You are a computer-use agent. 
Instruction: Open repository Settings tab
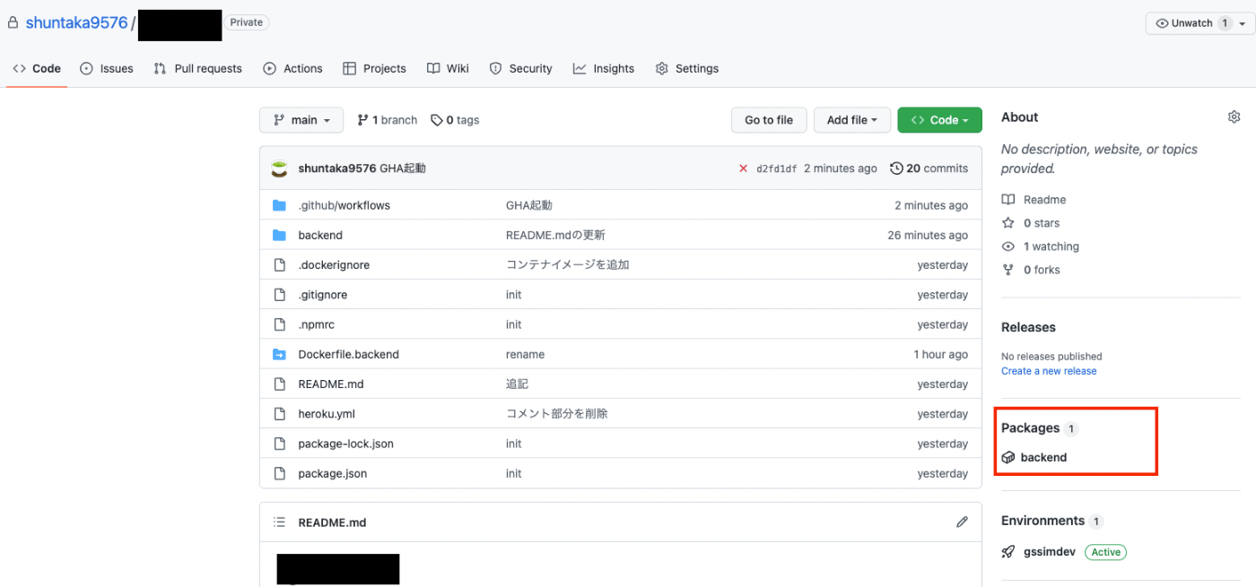(x=687, y=68)
